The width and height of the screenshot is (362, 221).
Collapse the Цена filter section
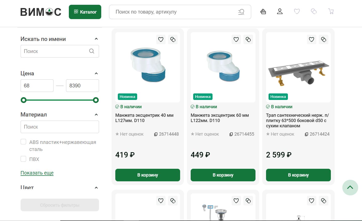pos(96,74)
